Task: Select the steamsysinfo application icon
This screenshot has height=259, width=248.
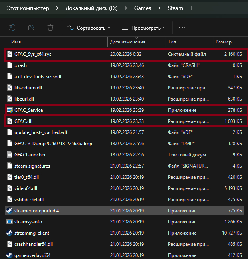Action: [10, 221]
